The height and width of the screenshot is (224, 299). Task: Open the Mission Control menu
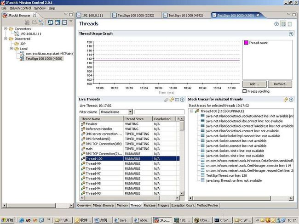click(x=20, y=8)
